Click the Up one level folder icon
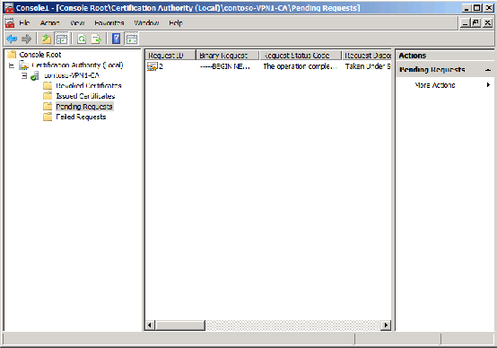The width and height of the screenshot is (497, 348). click(47, 39)
